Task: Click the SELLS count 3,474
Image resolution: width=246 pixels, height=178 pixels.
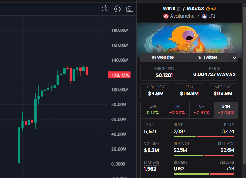Action: (228, 131)
